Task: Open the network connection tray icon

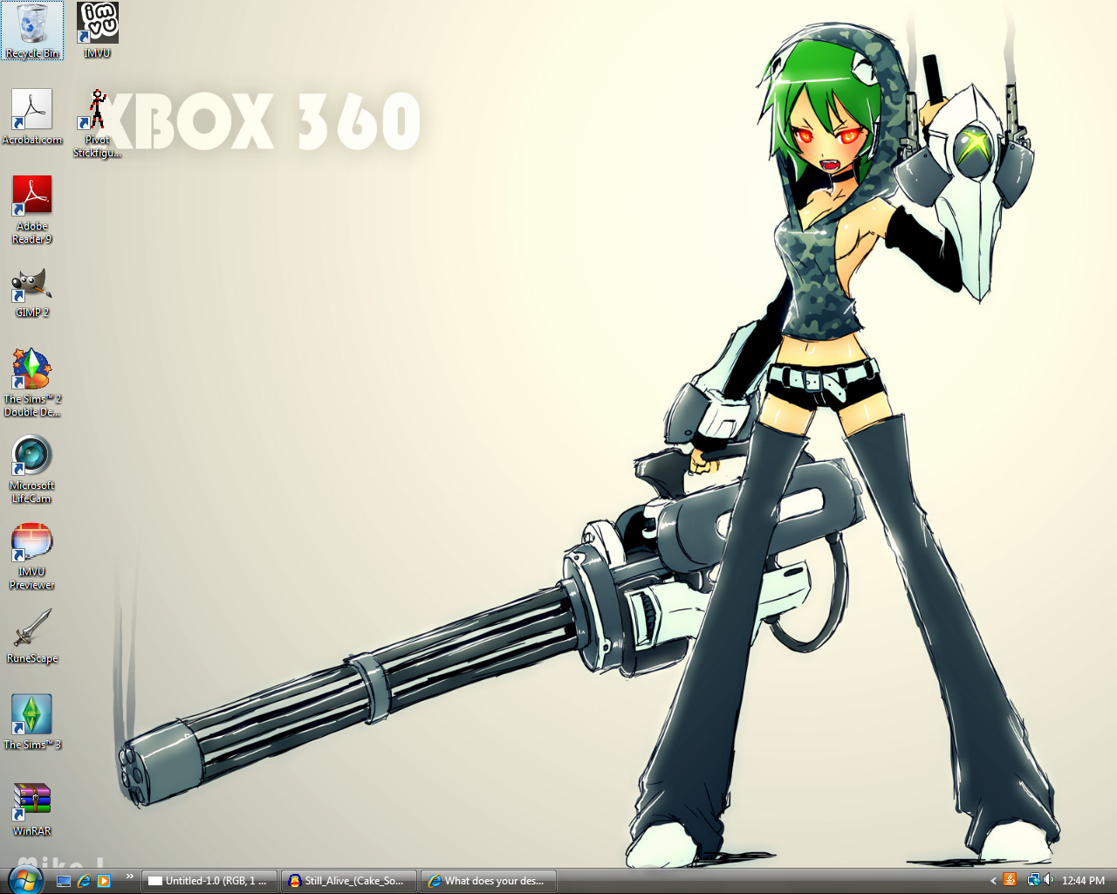Action: [1033, 880]
